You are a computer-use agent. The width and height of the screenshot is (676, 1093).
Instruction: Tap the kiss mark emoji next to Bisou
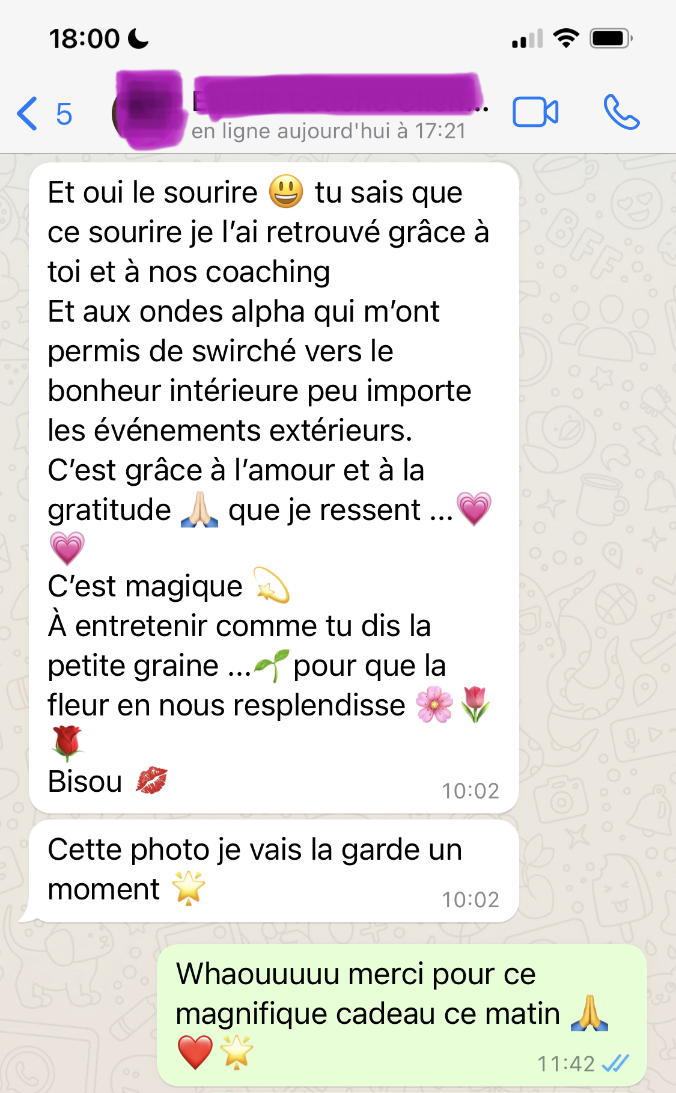(151, 781)
